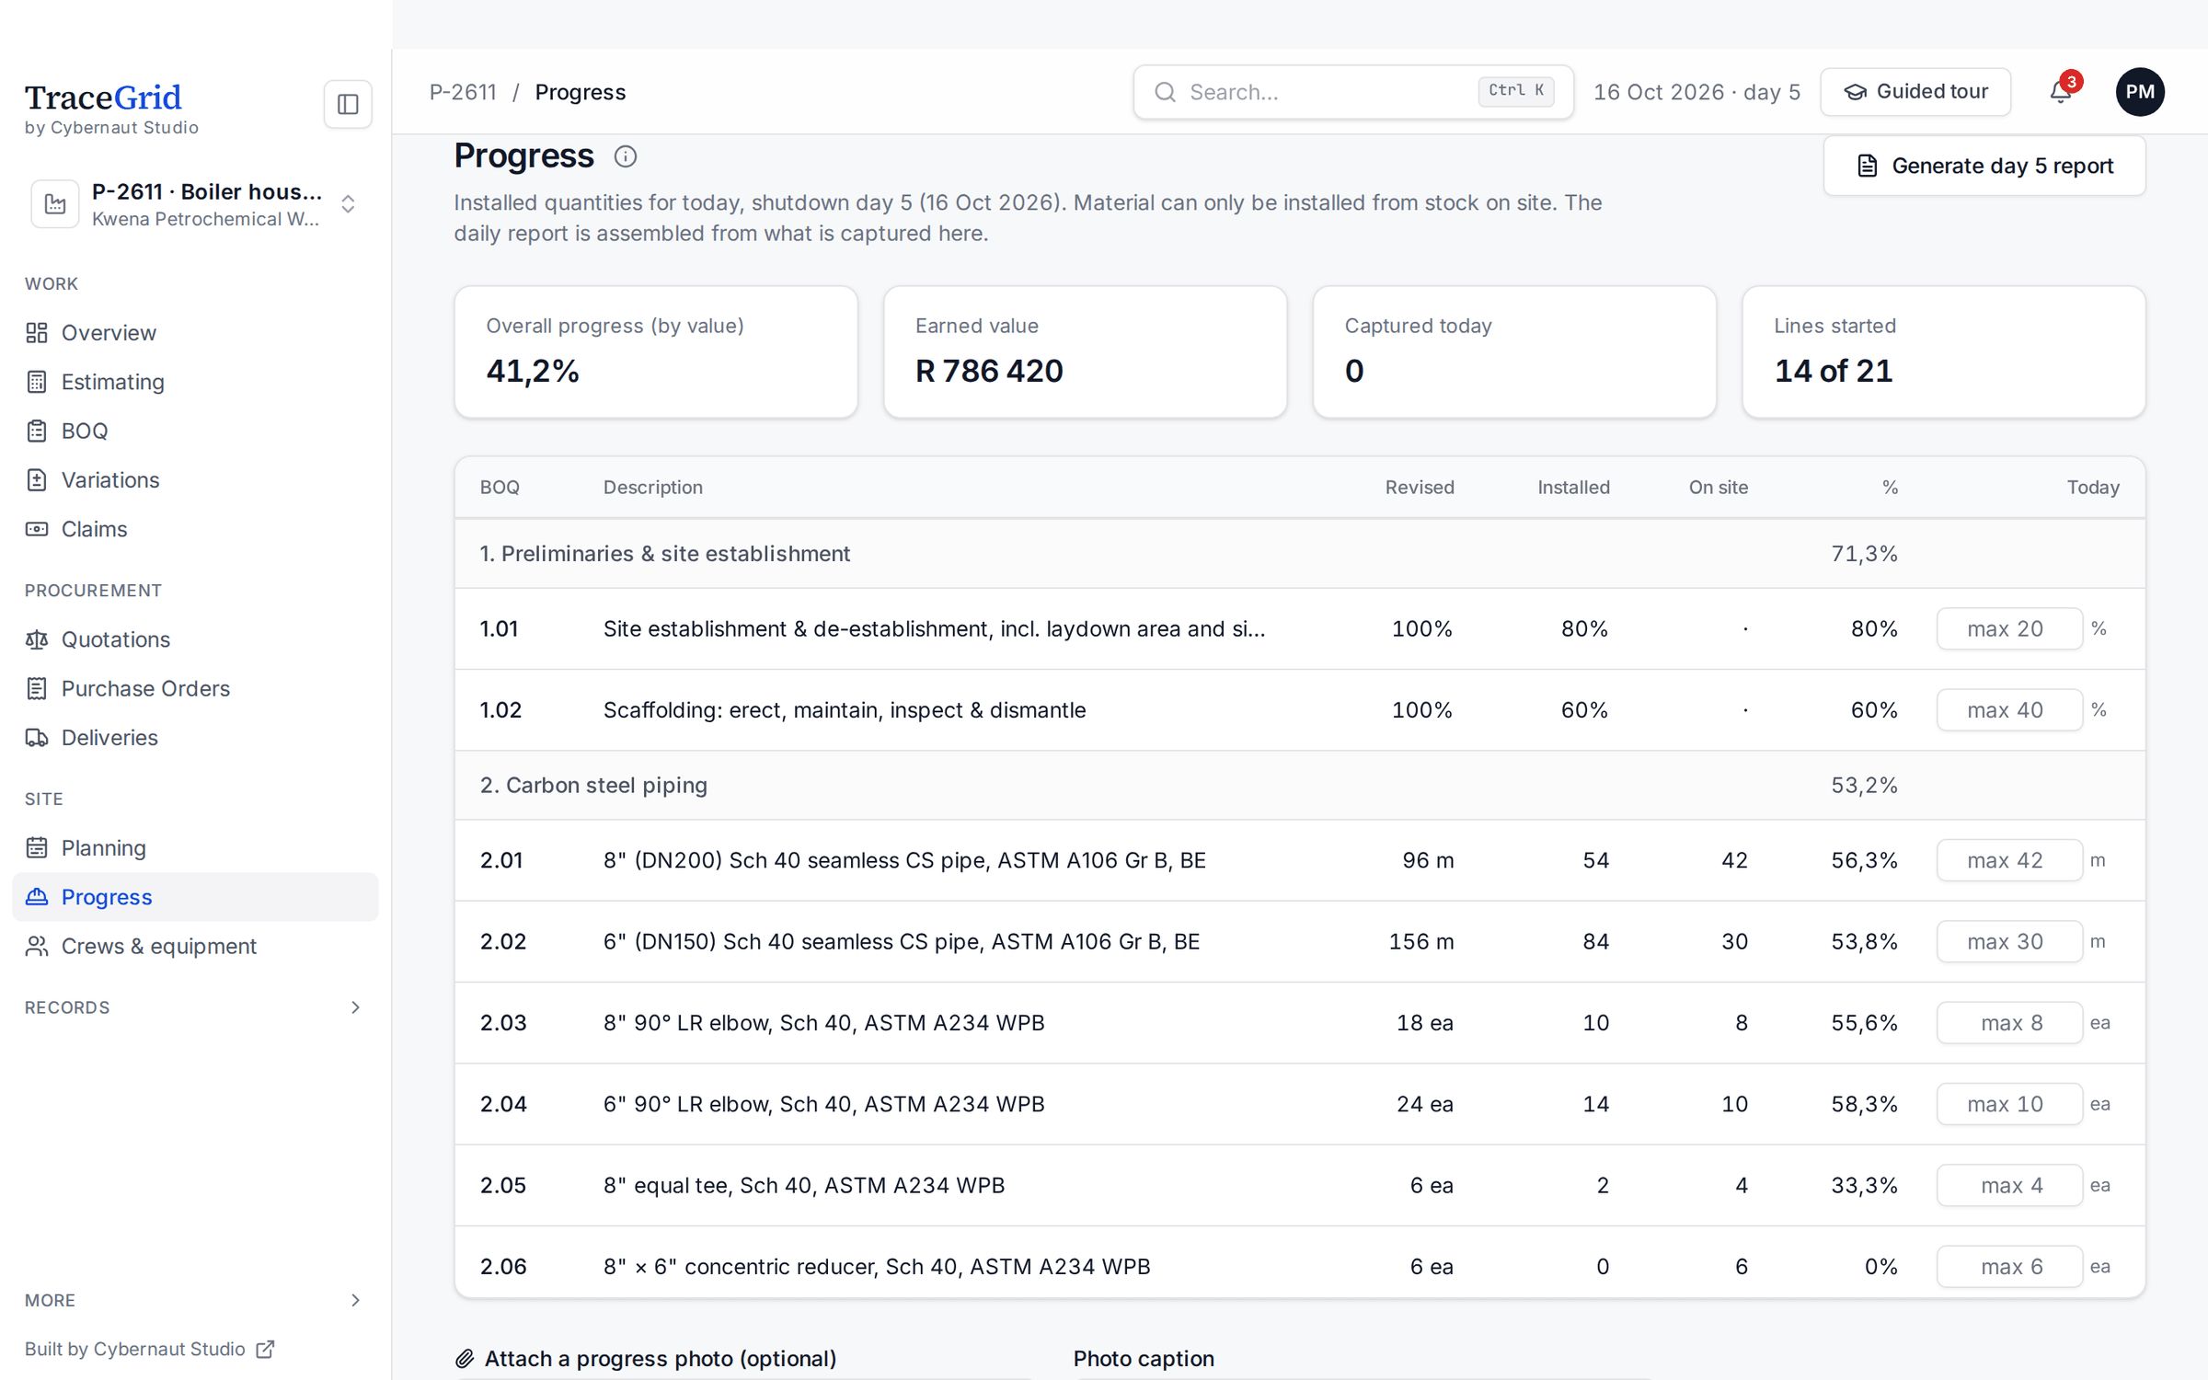Click the PM user avatar
Viewport: 2208px width, 1380px height.
2140,92
